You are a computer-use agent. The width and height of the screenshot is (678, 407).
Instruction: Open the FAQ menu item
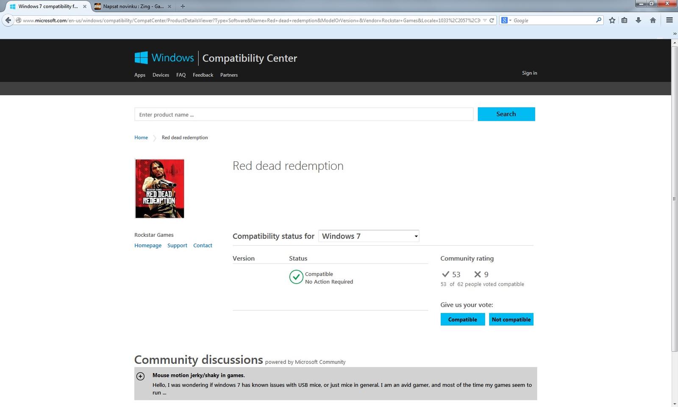(x=181, y=75)
